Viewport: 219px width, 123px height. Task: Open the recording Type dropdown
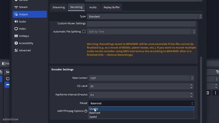(x=144, y=16)
